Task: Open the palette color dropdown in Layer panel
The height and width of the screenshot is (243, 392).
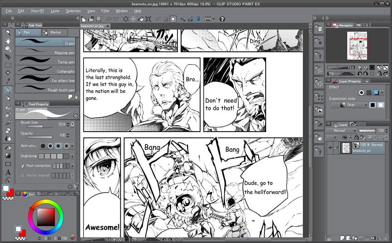Action: pyautogui.click(x=332, y=137)
